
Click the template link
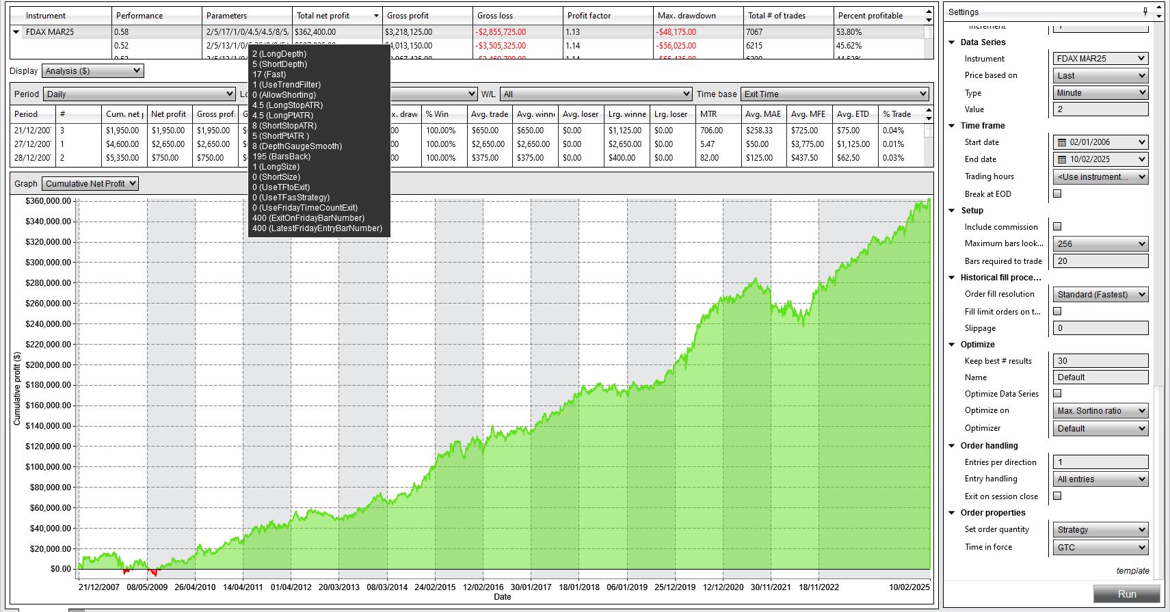pos(1132,571)
